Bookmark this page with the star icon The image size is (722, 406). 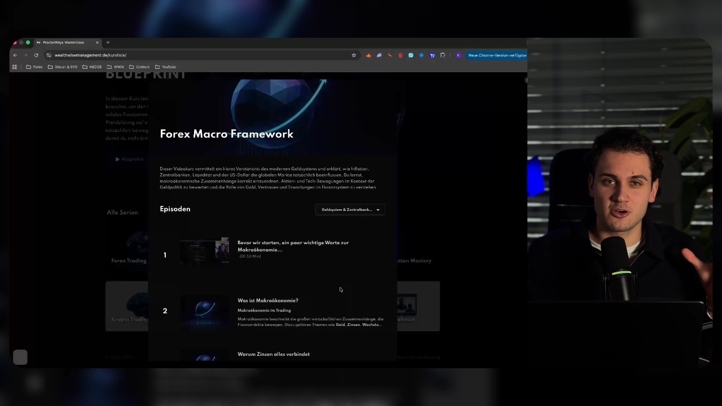354,55
